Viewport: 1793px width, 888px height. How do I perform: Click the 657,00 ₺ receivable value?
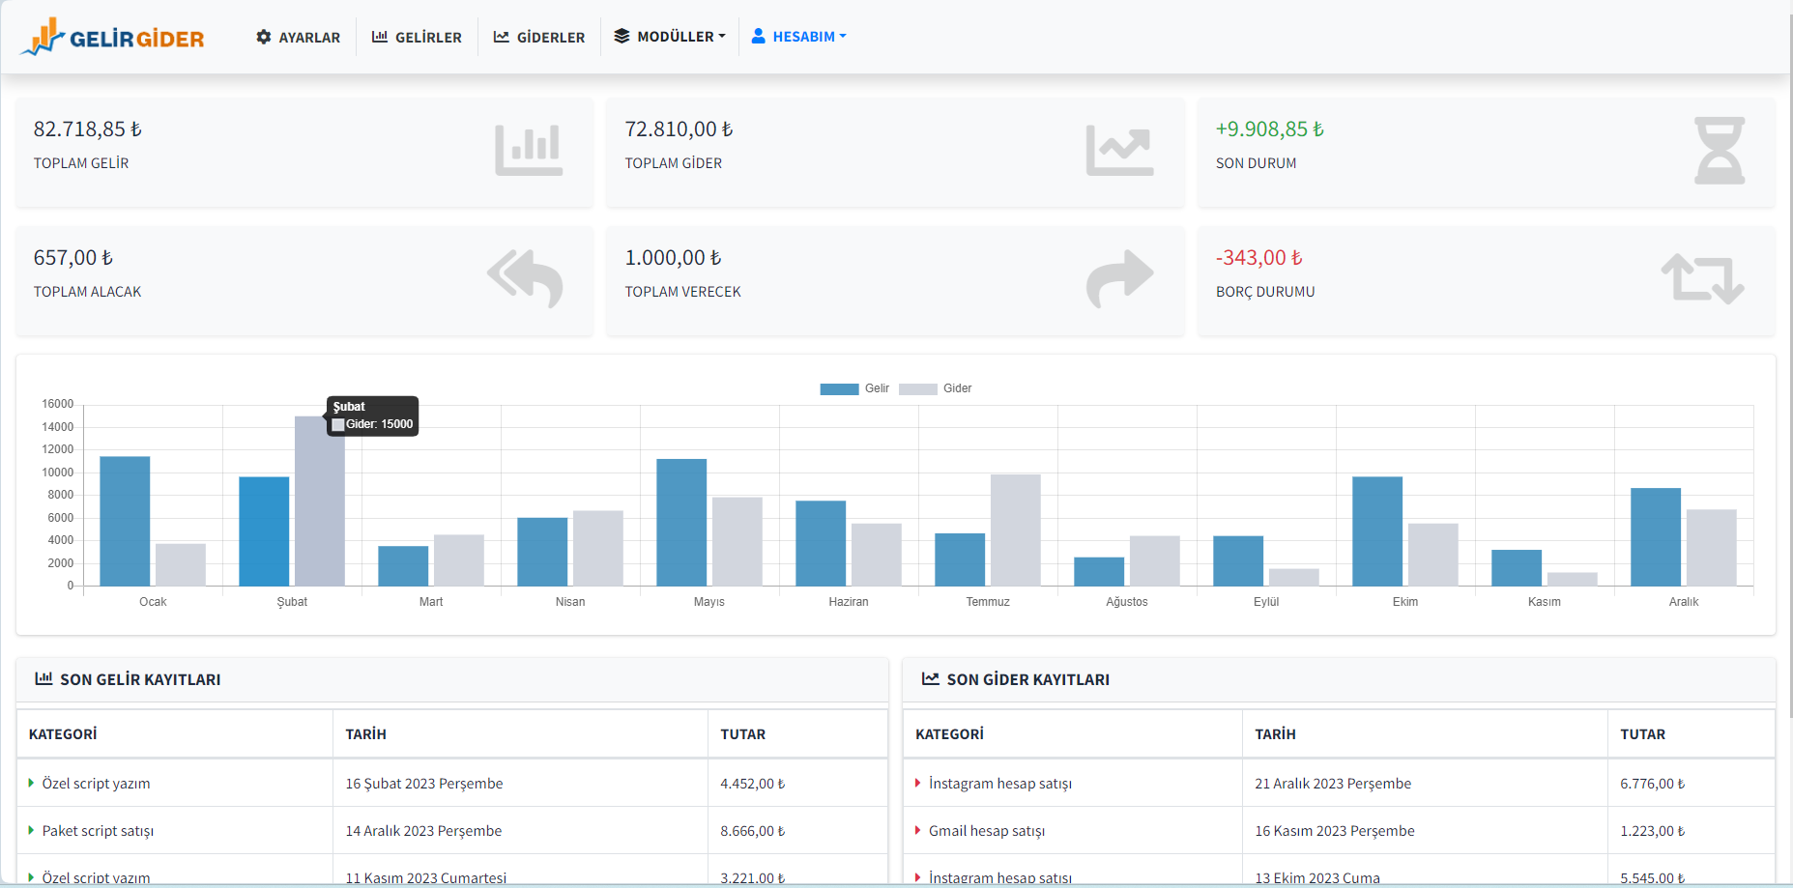tap(73, 258)
